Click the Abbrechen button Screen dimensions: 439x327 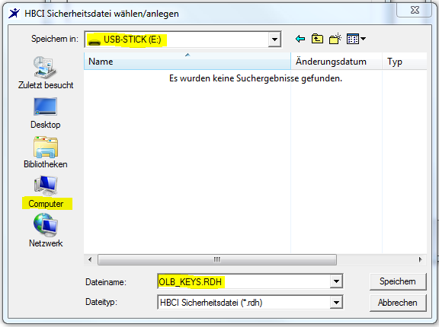point(398,303)
